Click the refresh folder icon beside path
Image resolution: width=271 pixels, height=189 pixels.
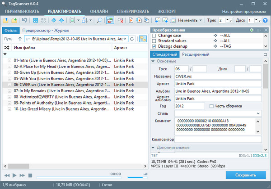coord(132,39)
